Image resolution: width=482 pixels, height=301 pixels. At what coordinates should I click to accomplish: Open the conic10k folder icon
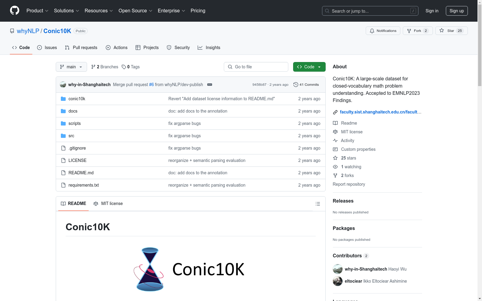(x=63, y=99)
